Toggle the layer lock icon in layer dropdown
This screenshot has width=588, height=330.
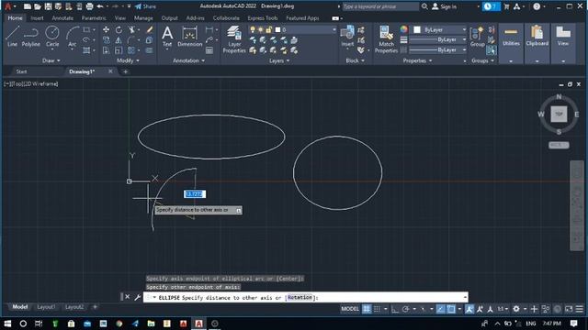[269, 29]
